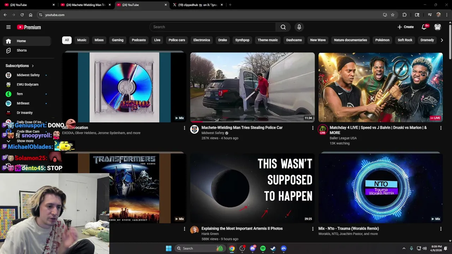Select the Drake chip
The image size is (452, 254).
222,40
